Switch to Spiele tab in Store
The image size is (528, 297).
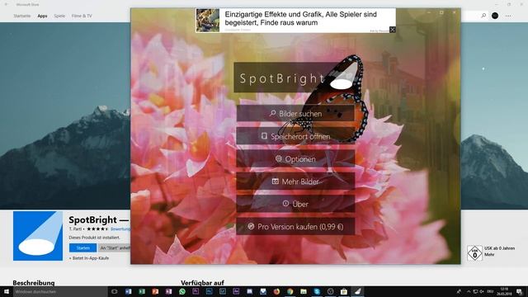tap(59, 16)
